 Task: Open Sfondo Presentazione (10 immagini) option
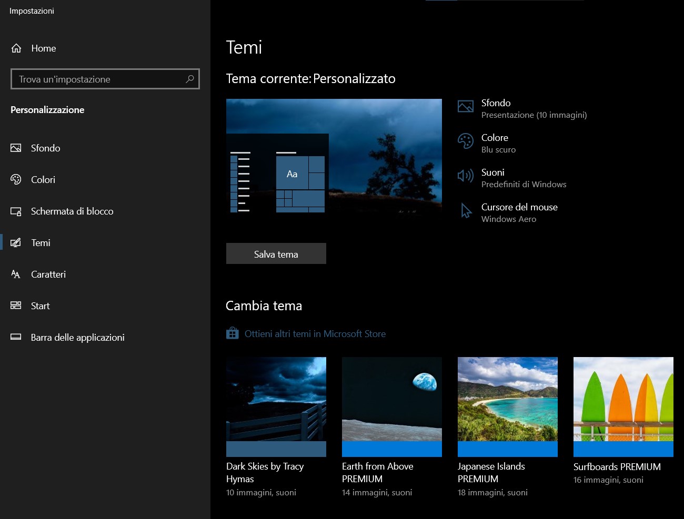tap(522, 109)
